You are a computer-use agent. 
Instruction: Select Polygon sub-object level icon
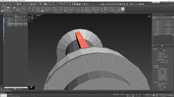coord(164,51)
